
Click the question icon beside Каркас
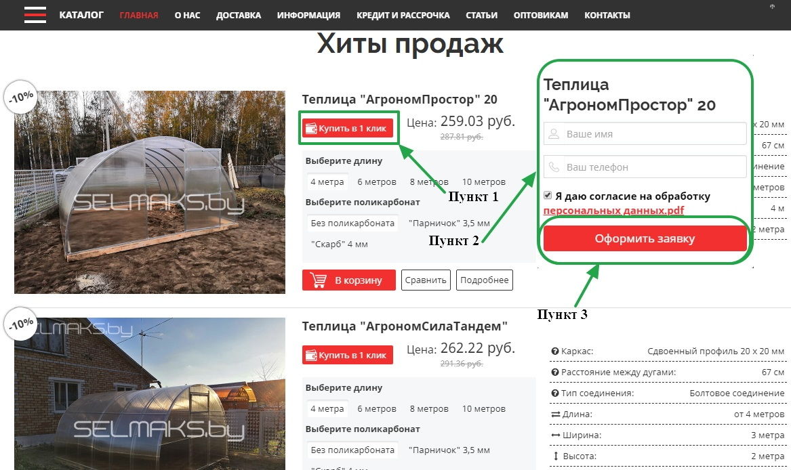pyautogui.click(x=555, y=351)
